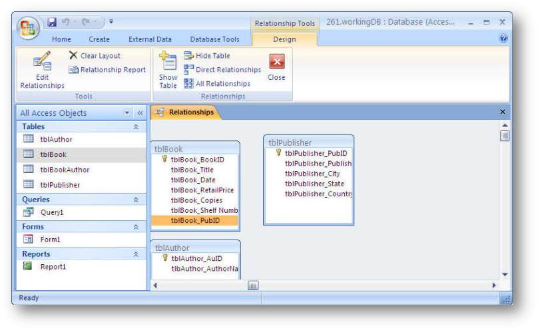538x330 pixels.
Task: Collapse the Forms group
Action: click(x=136, y=227)
